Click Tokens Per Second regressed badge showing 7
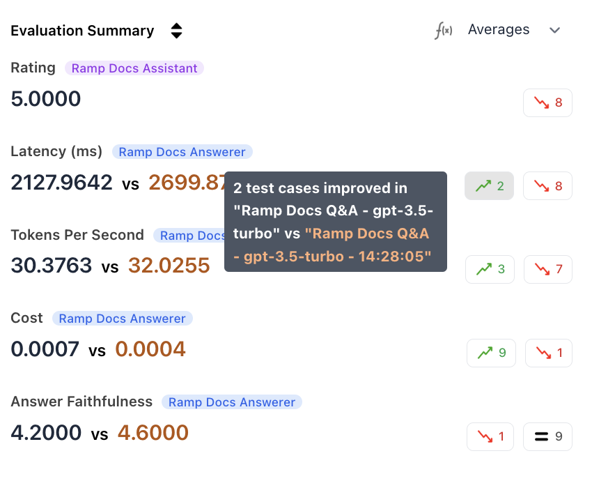The height and width of the screenshot is (481, 592). tap(548, 269)
